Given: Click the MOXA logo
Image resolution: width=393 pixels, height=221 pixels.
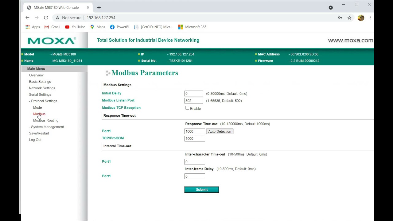Looking at the screenshot, I should [x=52, y=41].
